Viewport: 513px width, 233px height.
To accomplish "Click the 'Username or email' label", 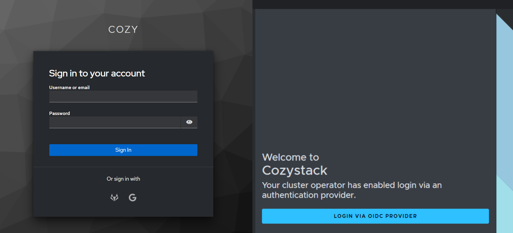I will click(70, 88).
